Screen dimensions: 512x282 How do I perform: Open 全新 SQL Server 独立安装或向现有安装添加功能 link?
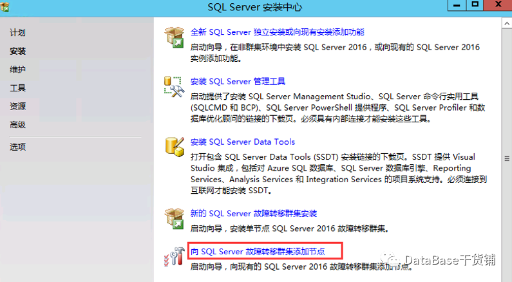pos(277,32)
